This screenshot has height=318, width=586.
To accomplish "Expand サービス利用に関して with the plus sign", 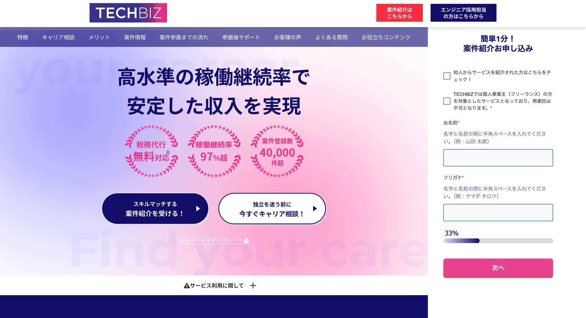I will (253, 285).
